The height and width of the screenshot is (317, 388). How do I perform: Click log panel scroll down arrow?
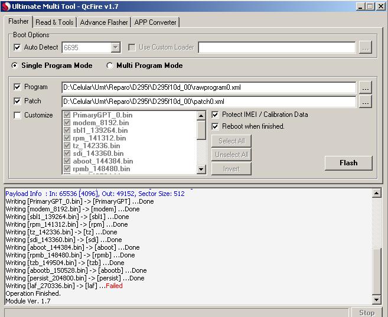(x=376, y=300)
